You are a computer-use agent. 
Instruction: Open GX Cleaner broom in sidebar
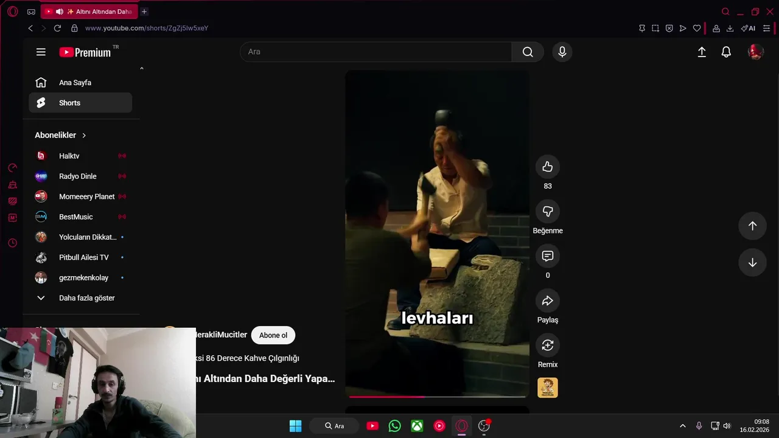coord(12,185)
